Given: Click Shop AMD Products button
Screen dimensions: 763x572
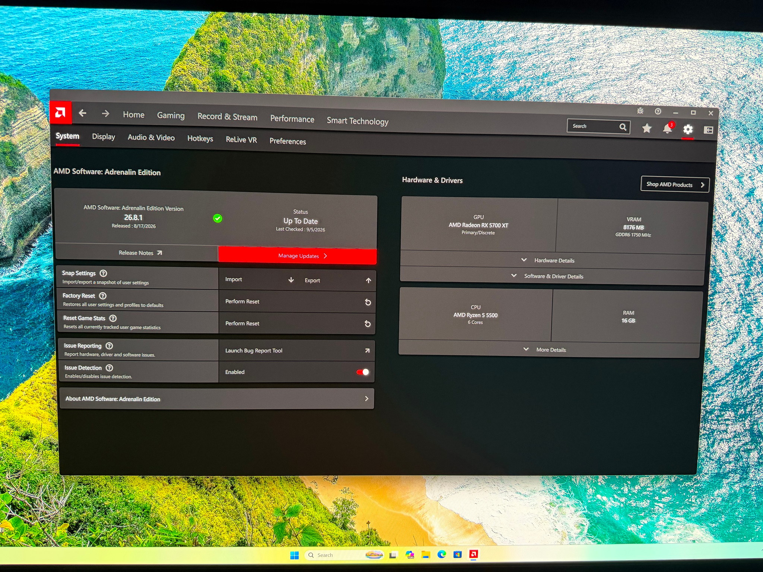Looking at the screenshot, I should pyautogui.click(x=675, y=184).
